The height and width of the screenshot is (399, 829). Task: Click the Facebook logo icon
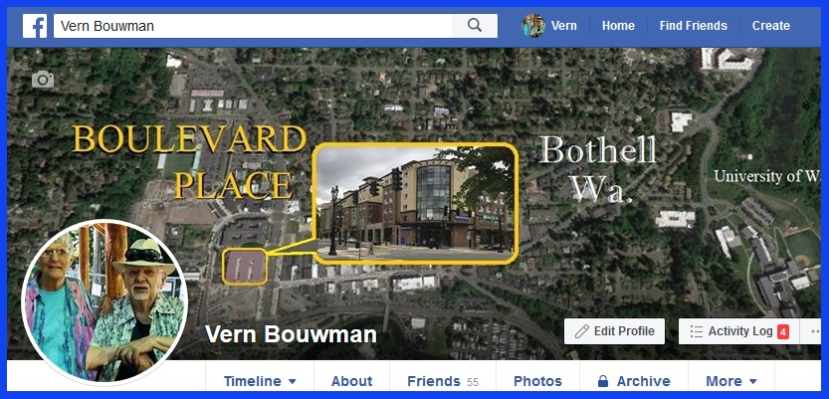click(35, 26)
